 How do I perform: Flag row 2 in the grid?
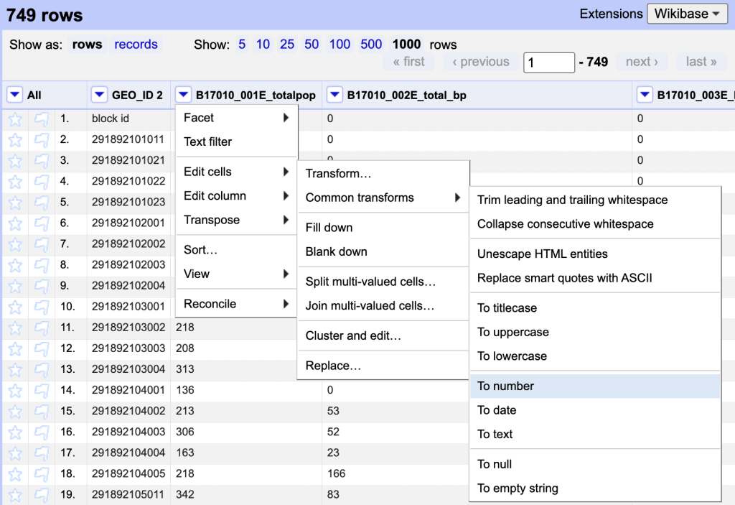point(42,140)
